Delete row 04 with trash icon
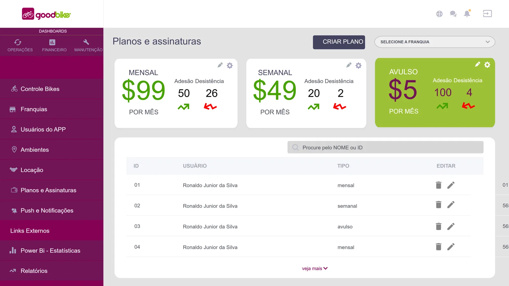 pyautogui.click(x=439, y=247)
